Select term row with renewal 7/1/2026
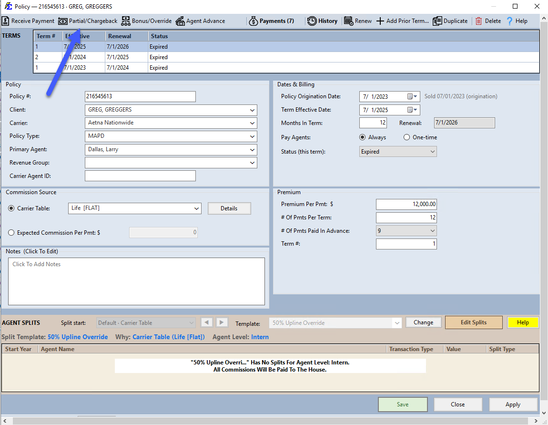Image resolution: width=548 pixels, height=425 pixels. point(286,47)
